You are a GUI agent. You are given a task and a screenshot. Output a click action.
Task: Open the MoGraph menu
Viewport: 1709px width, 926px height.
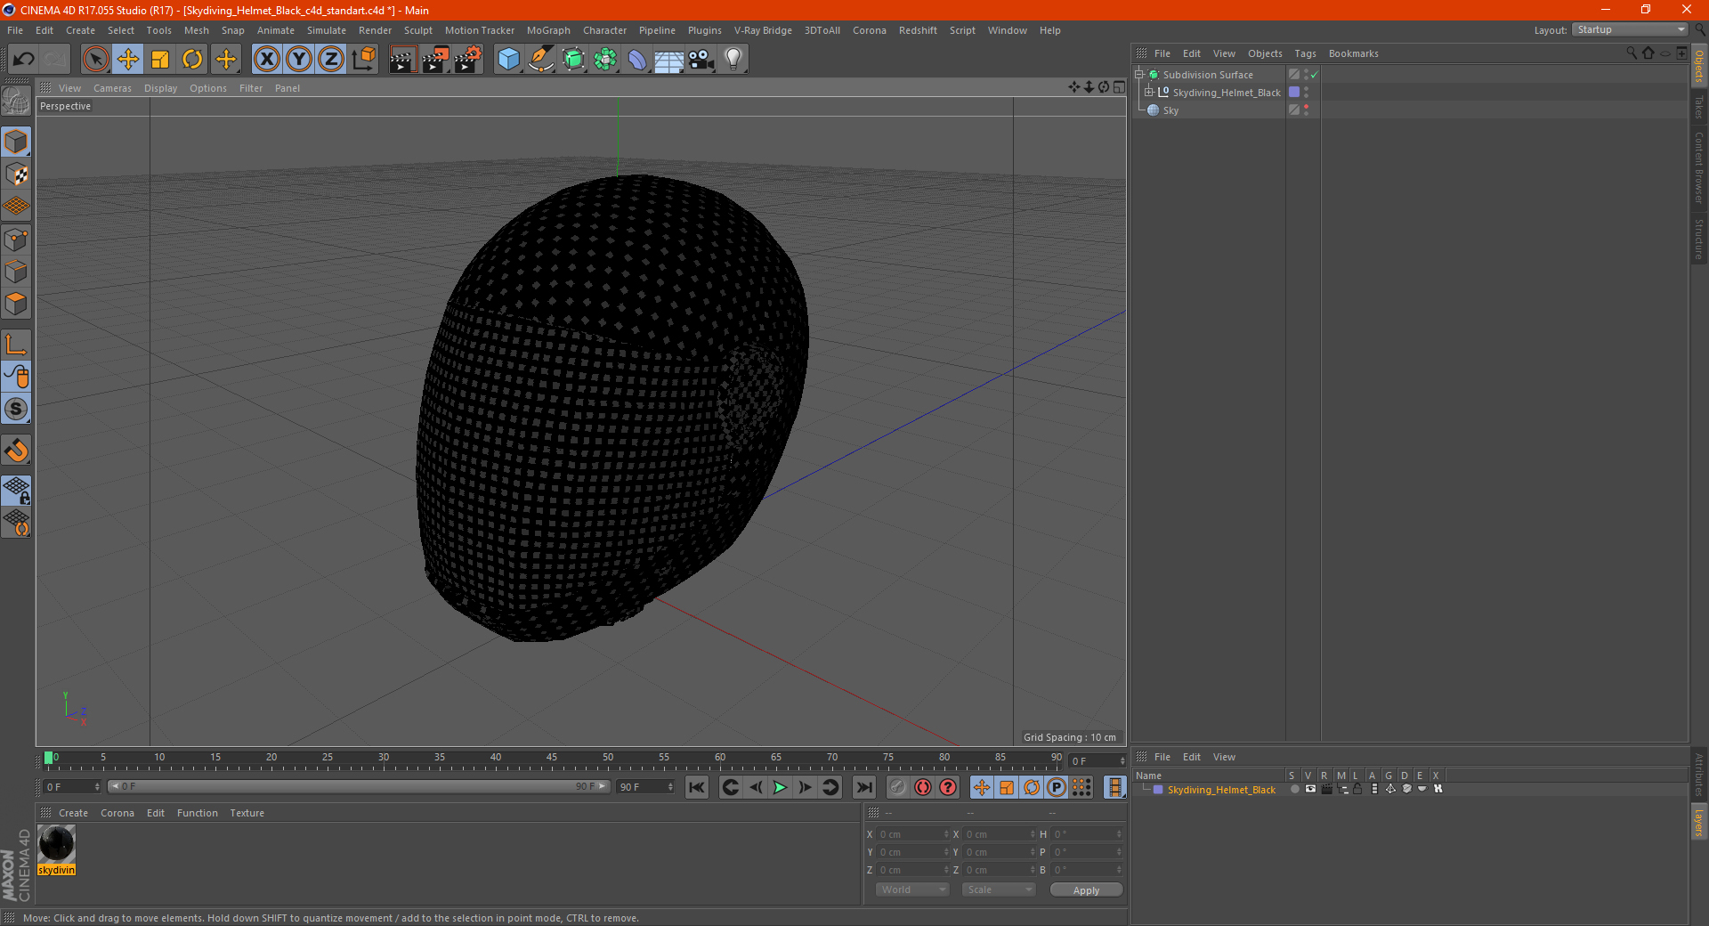[x=548, y=30]
